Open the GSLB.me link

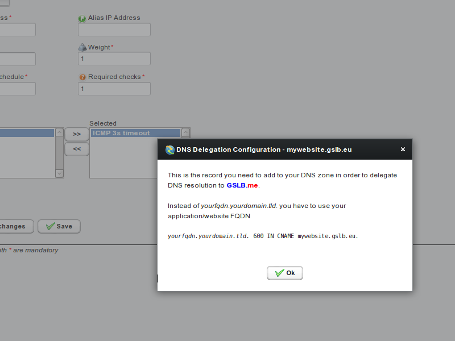pyautogui.click(x=242, y=185)
